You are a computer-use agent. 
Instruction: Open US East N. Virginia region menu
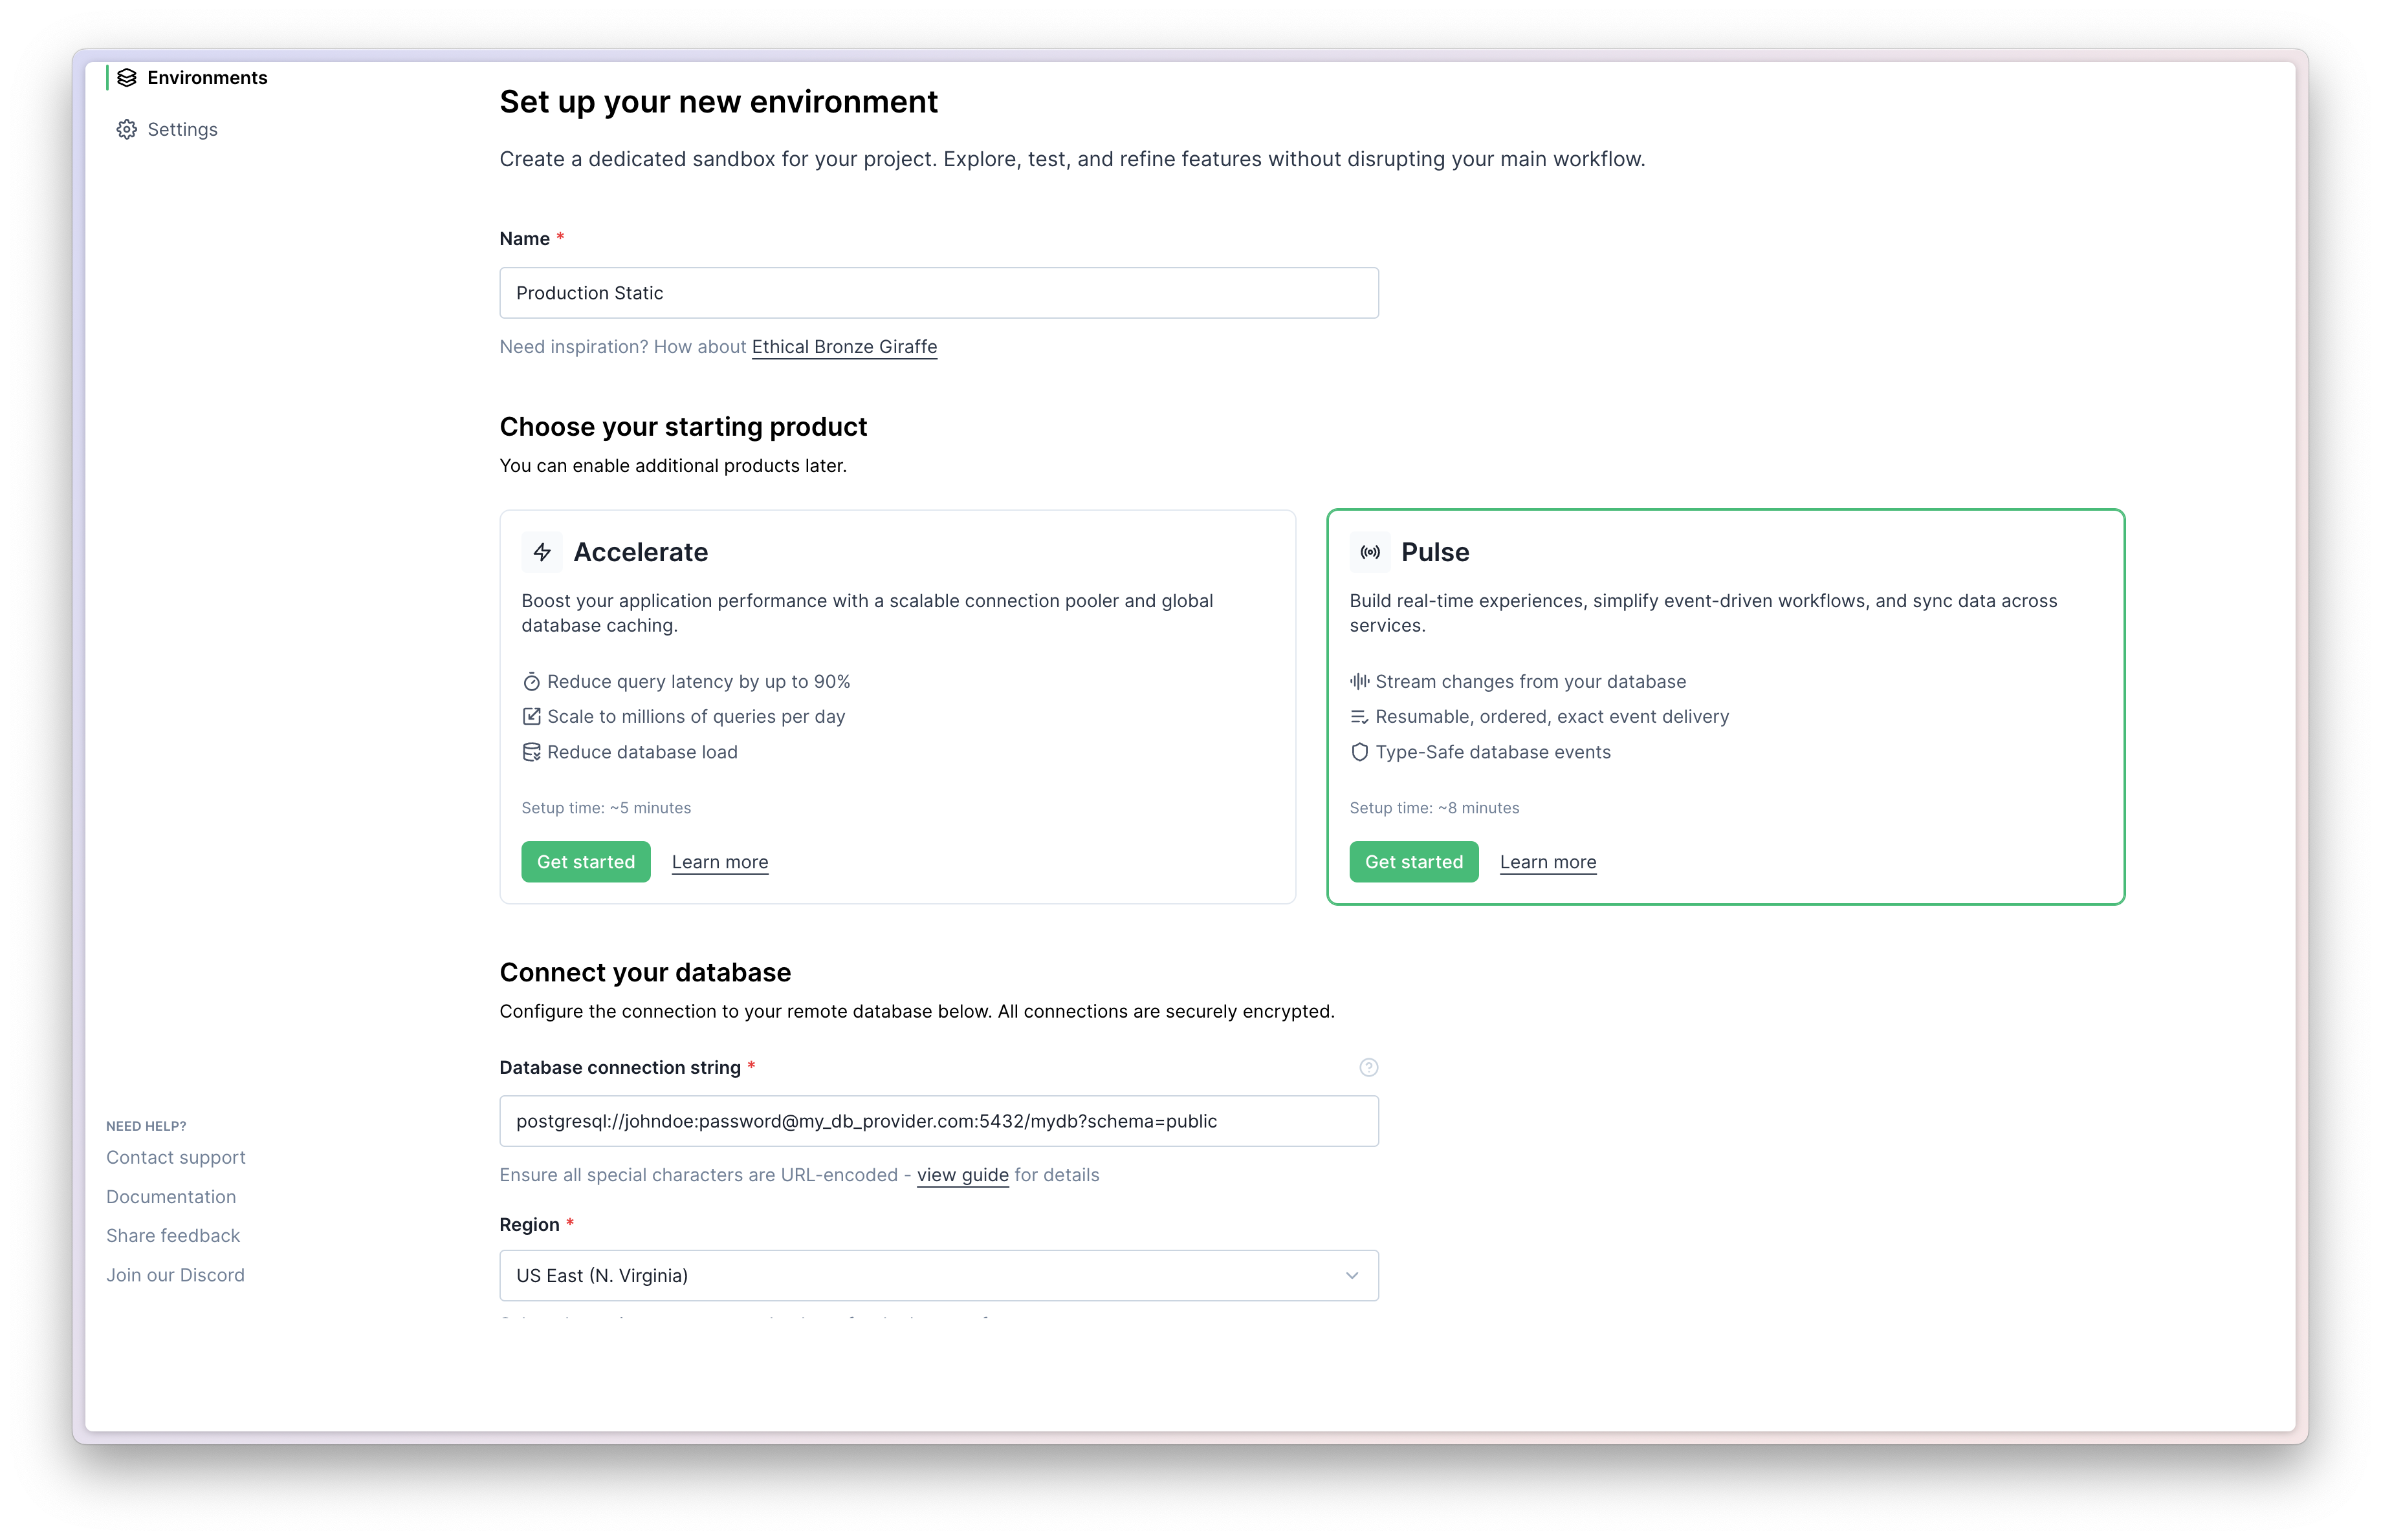[937, 1275]
